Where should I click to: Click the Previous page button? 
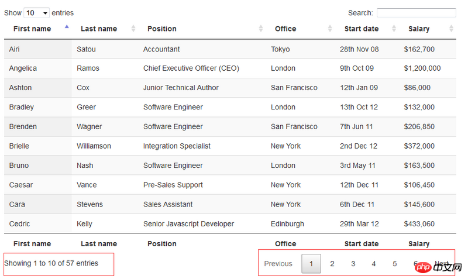point(278,264)
